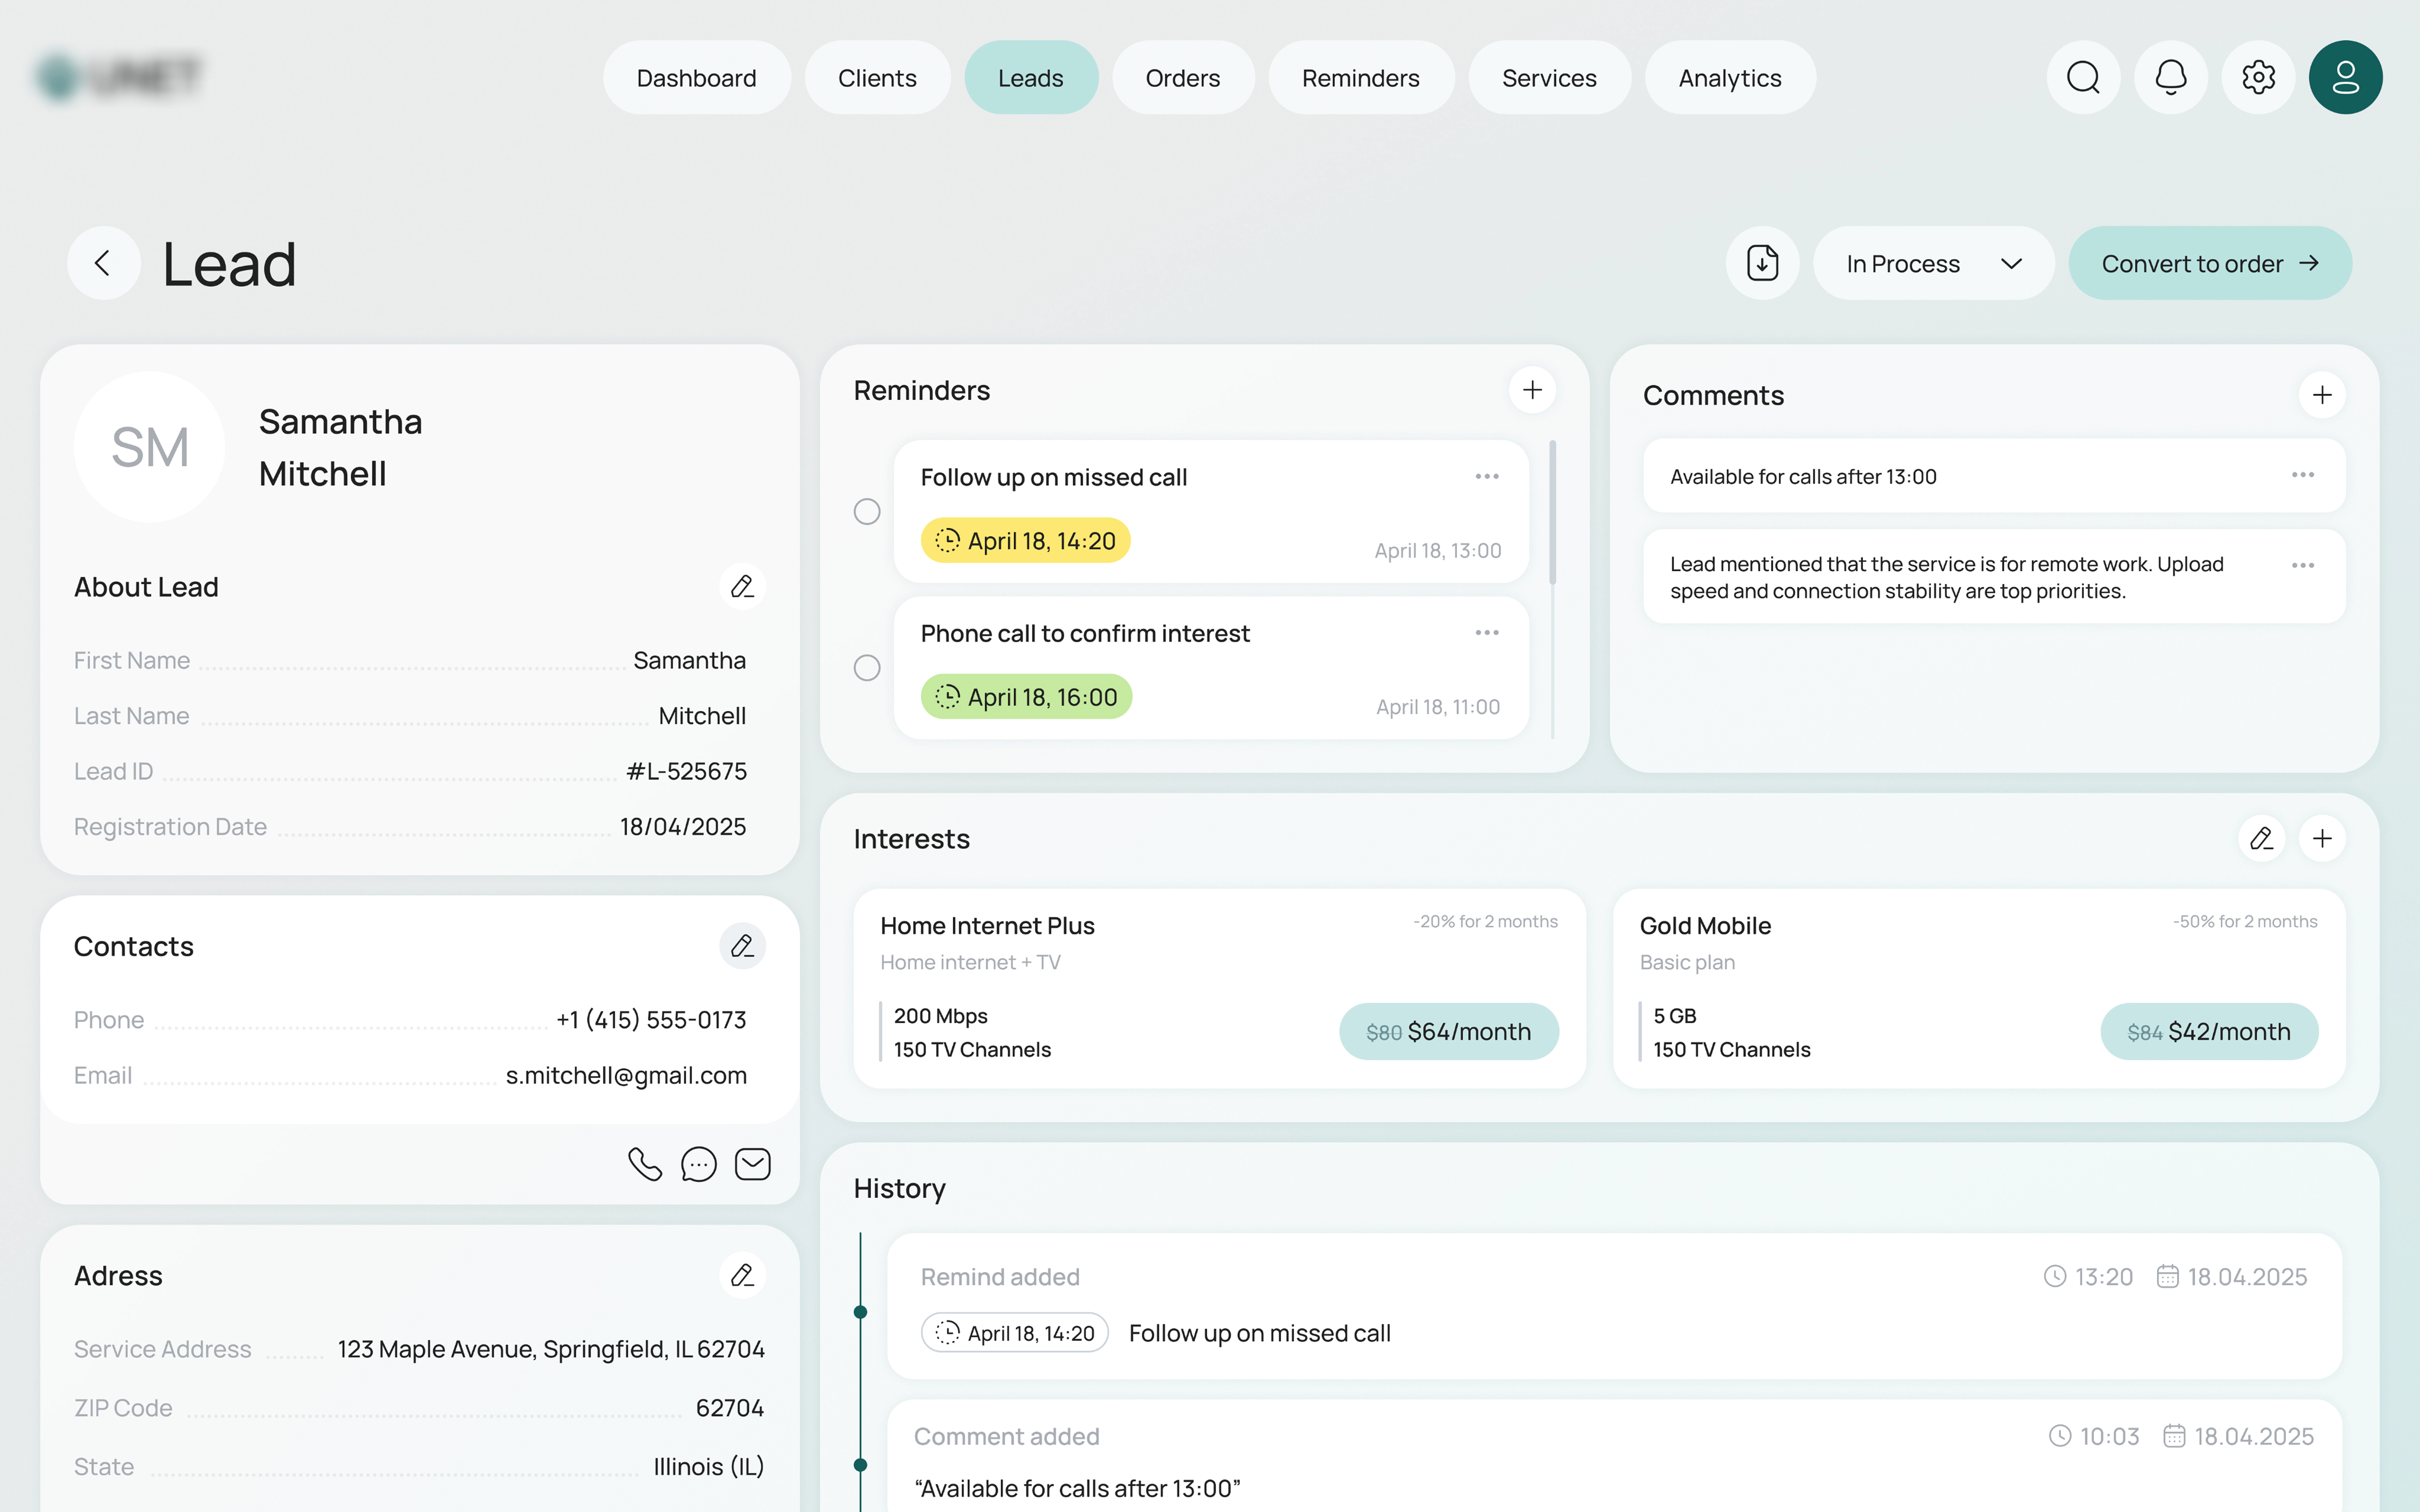Click Convert to order button
This screenshot has width=2420, height=1512.
(x=2209, y=263)
